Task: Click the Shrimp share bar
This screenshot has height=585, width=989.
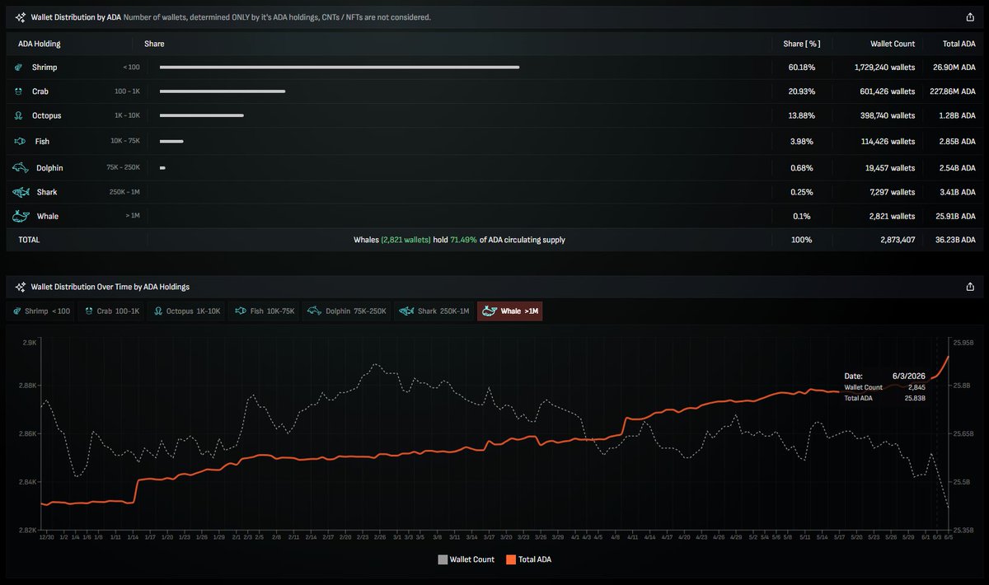Action: coord(340,68)
